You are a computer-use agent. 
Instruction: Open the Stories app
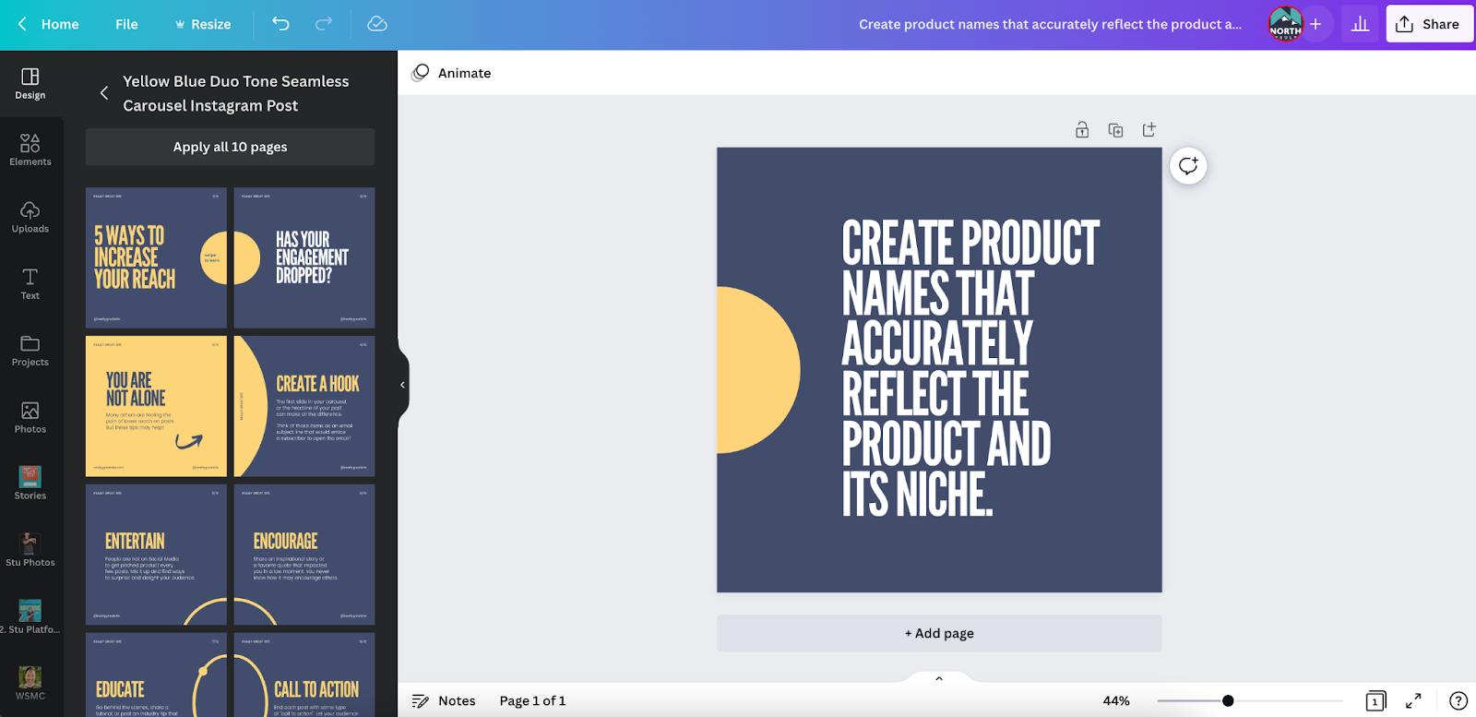click(30, 484)
